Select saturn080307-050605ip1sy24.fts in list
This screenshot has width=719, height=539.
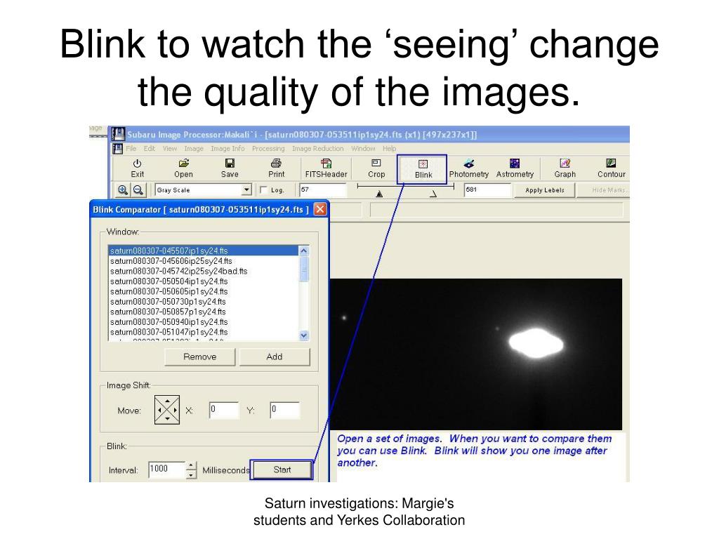tap(204, 291)
